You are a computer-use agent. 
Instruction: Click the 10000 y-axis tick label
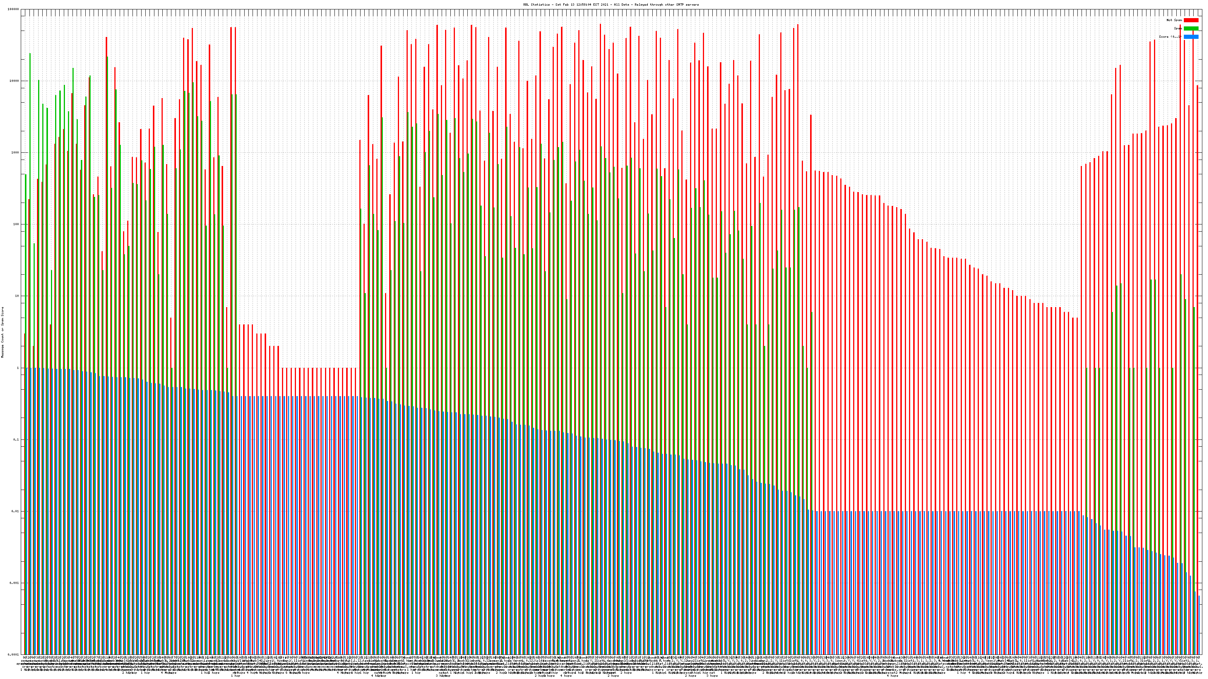[15, 81]
